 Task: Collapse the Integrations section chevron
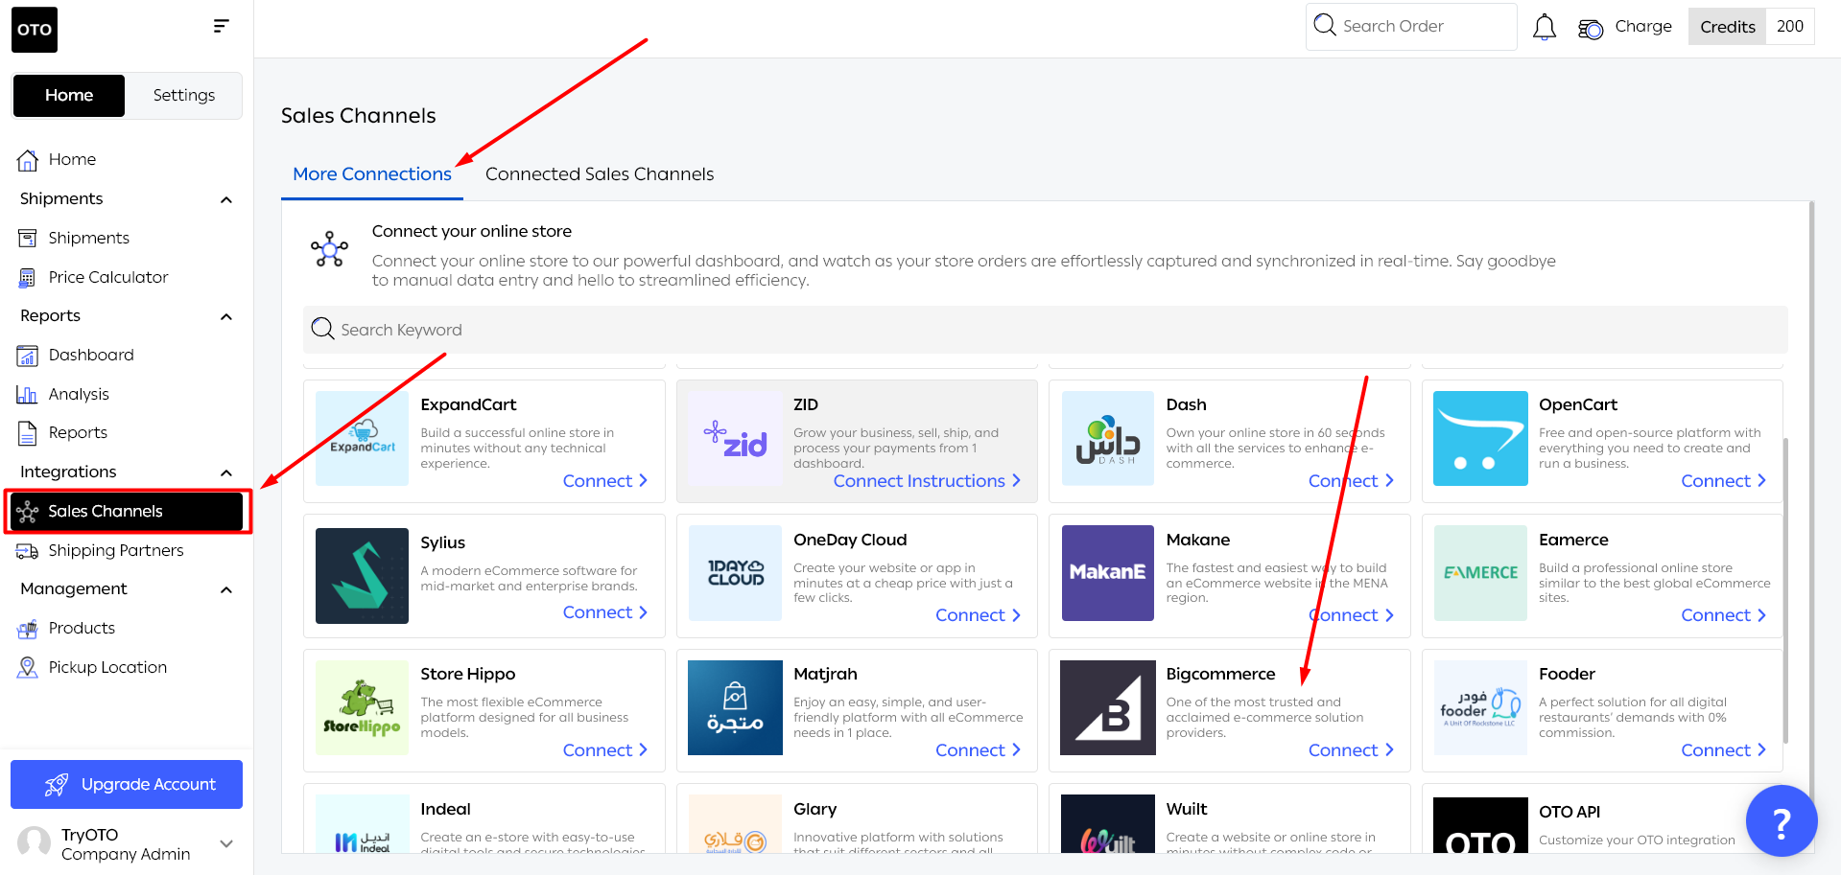pyautogui.click(x=226, y=472)
